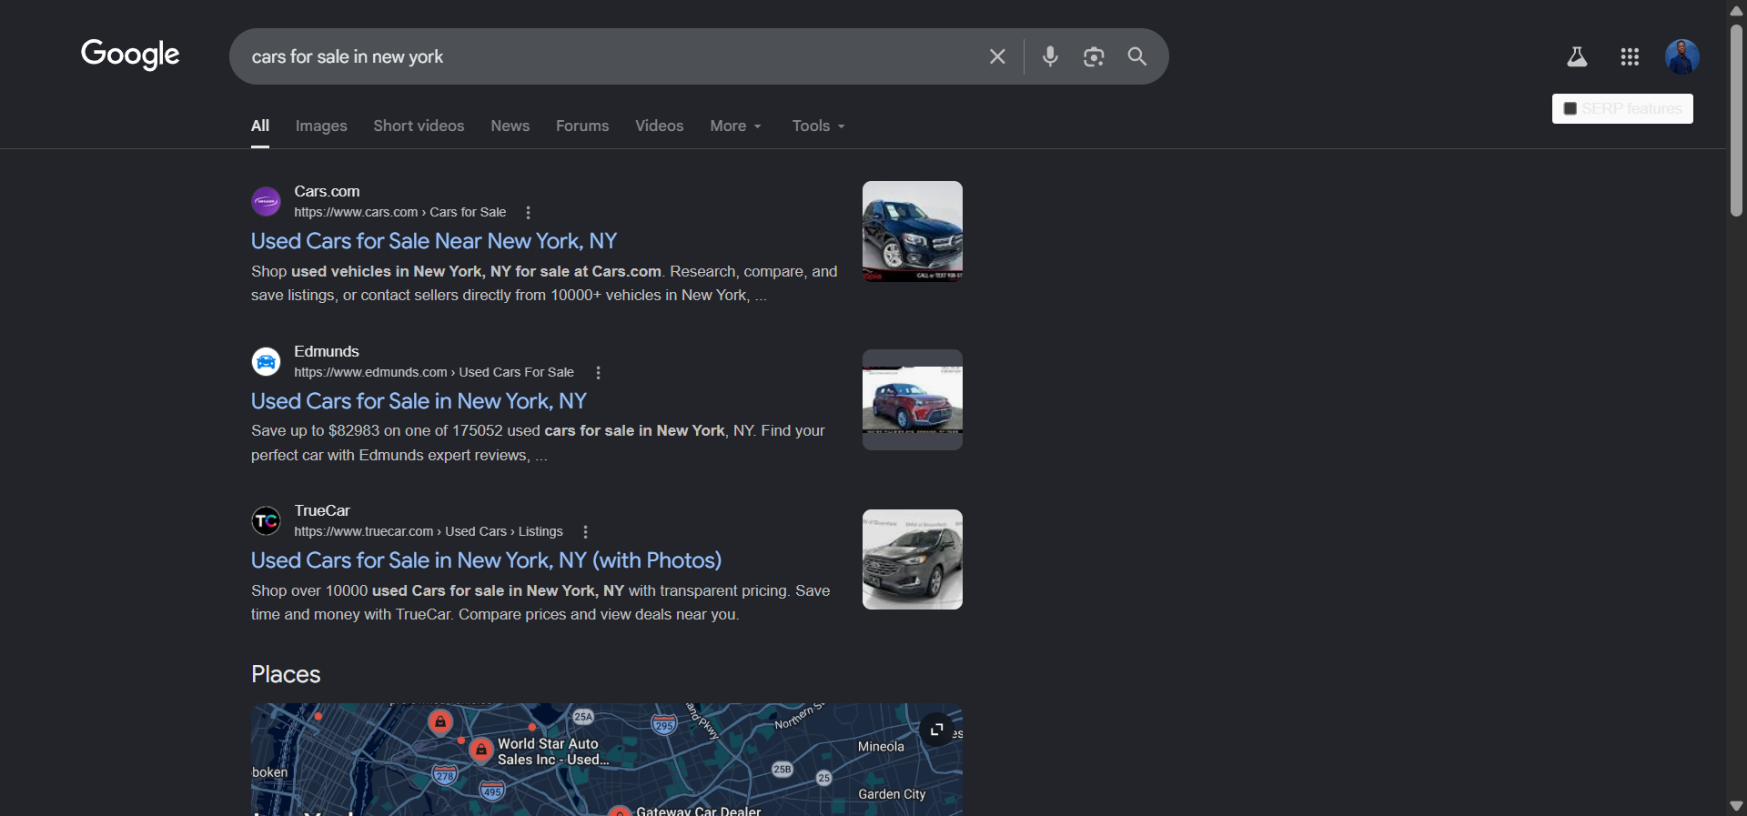1747x816 pixels.
Task: Open the TrueCar gray SUV thumbnail
Action: (x=913, y=559)
